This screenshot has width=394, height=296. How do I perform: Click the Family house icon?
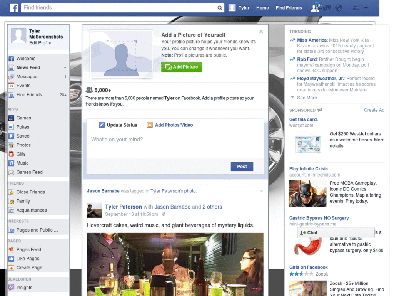pos(11,201)
